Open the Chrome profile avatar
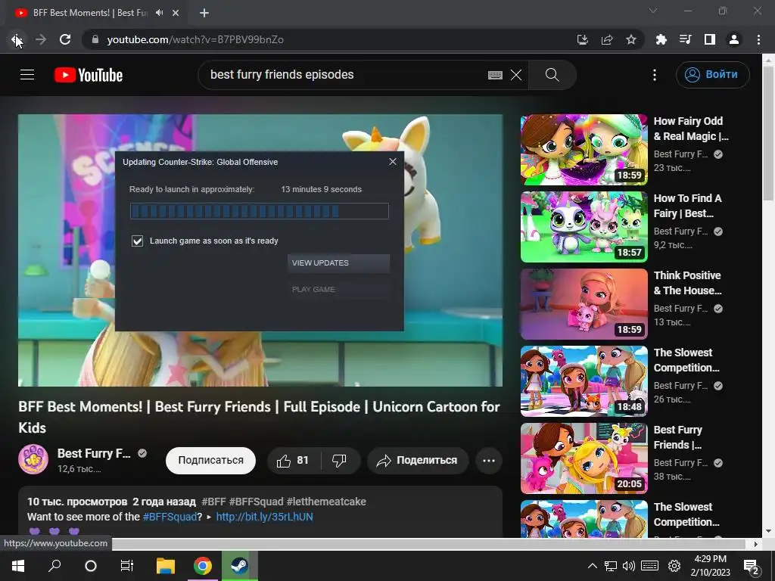775x581 pixels. tap(734, 39)
